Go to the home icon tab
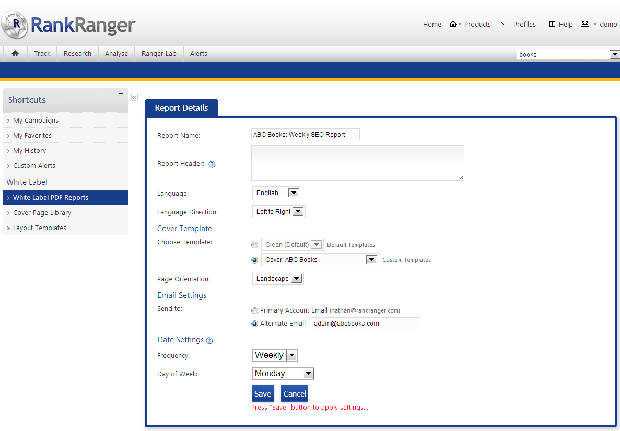The height and width of the screenshot is (431, 620). click(15, 53)
